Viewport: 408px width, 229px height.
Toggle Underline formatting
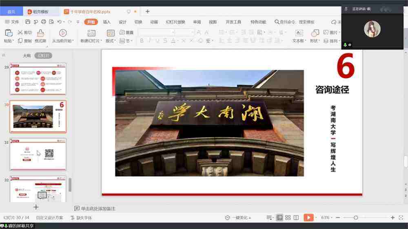(x=157, y=41)
